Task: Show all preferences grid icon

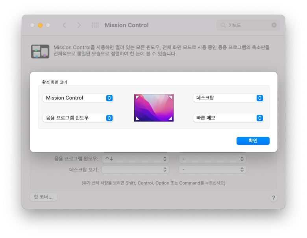Action: [x=95, y=25]
